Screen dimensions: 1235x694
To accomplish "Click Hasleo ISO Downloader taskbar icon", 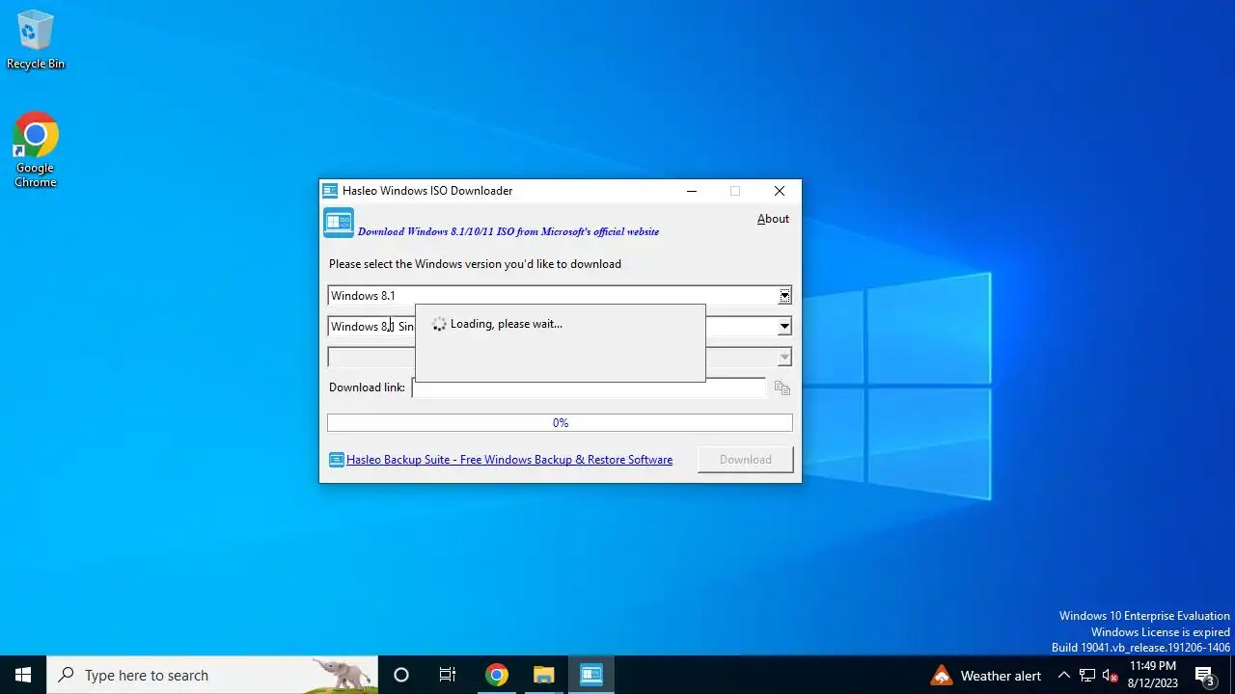I will pos(590,675).
